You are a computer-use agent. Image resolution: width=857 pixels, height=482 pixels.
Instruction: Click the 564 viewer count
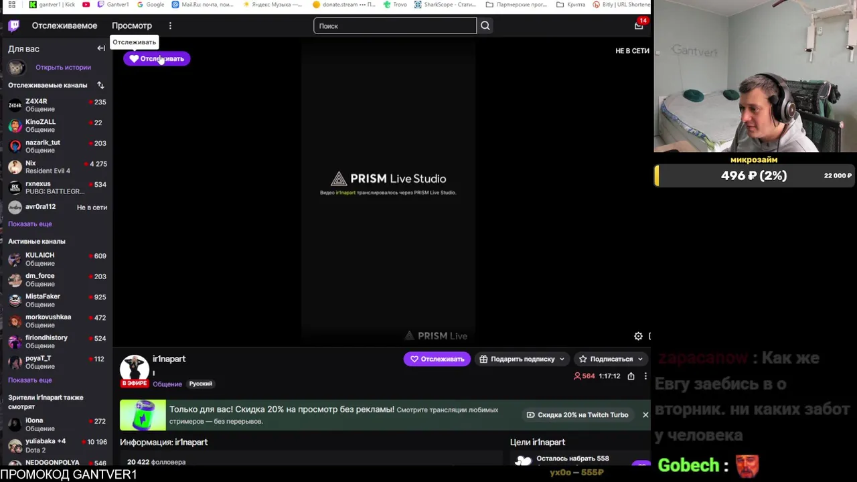(584, 376)
